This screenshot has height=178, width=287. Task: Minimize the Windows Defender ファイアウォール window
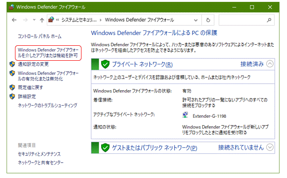coord(234,7)
